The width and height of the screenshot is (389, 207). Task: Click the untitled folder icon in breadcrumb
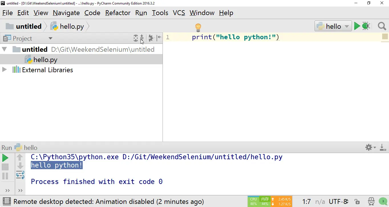click(x=10, y=26)
